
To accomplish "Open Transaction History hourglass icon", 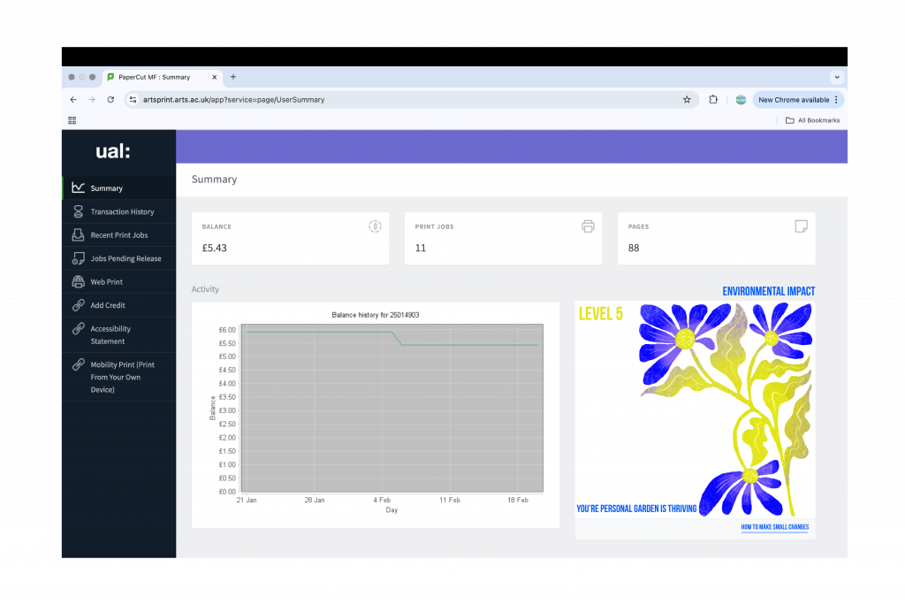I will pos(79,211).
